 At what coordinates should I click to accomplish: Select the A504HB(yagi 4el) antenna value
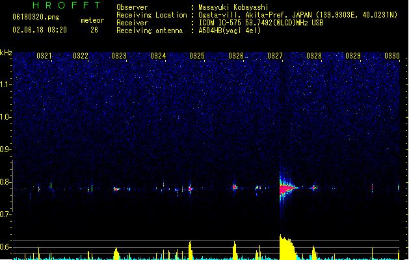[230, 31]
